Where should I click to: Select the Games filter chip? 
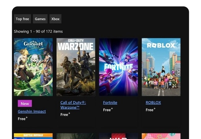pyautogui.click(x=40, y=19)
